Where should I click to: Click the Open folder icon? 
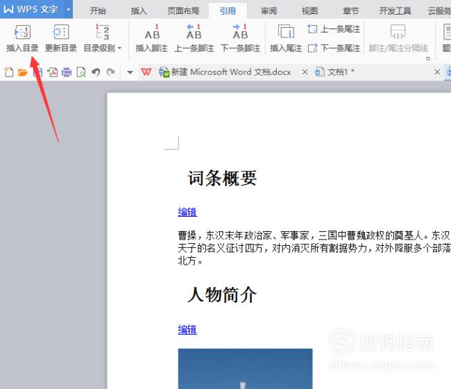(x=23, y=72)
